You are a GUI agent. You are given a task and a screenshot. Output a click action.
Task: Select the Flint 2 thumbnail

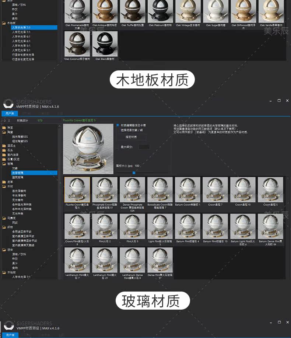105,226
